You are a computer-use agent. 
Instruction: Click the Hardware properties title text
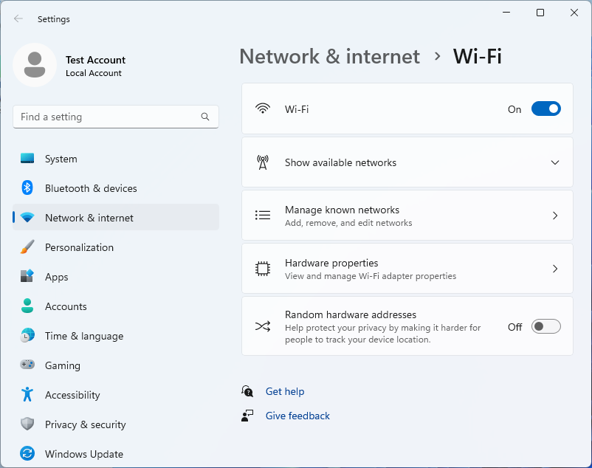(x=331, y=263)
